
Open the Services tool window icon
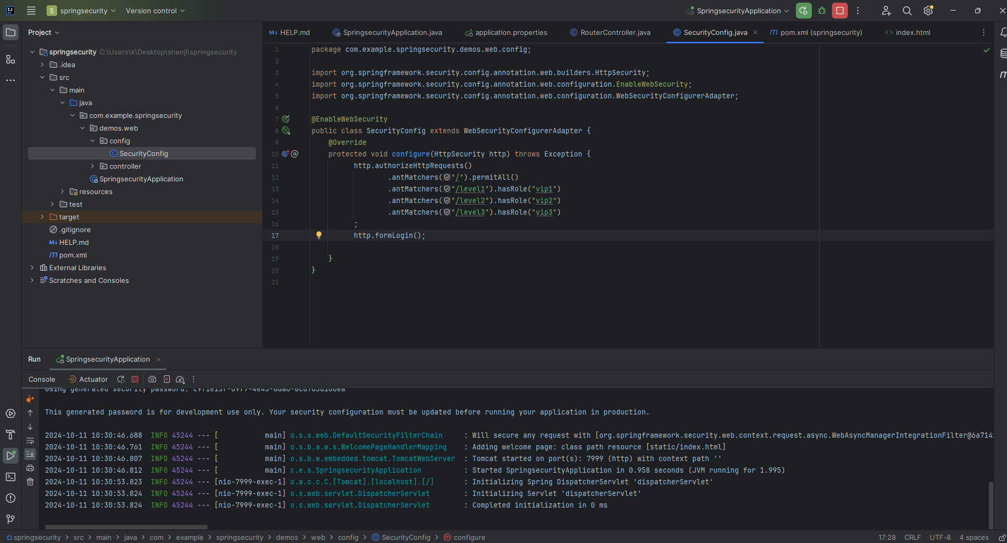pyautogui.click(x=11, y=413)
